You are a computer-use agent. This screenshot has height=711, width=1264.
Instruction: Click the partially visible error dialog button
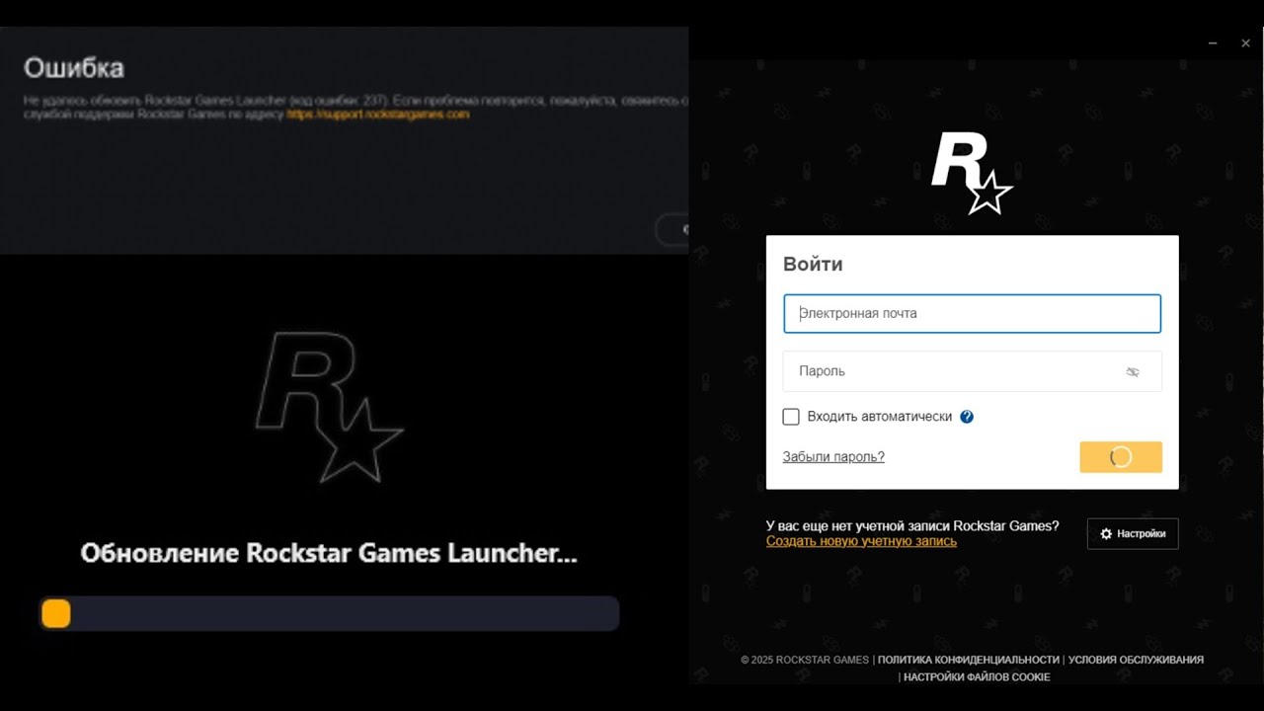tap(672, 229)
